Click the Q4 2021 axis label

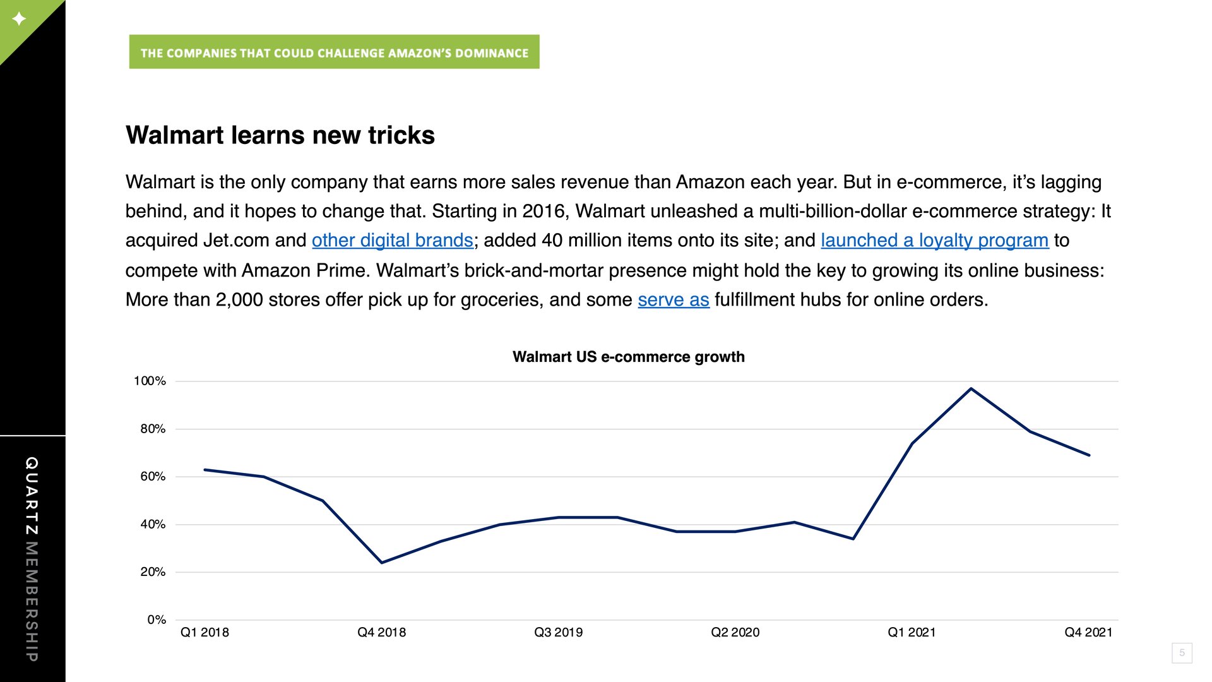[1088, 632]
